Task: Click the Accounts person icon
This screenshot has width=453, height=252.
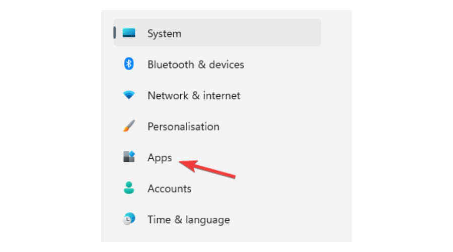Action: (x=129, y=188)
